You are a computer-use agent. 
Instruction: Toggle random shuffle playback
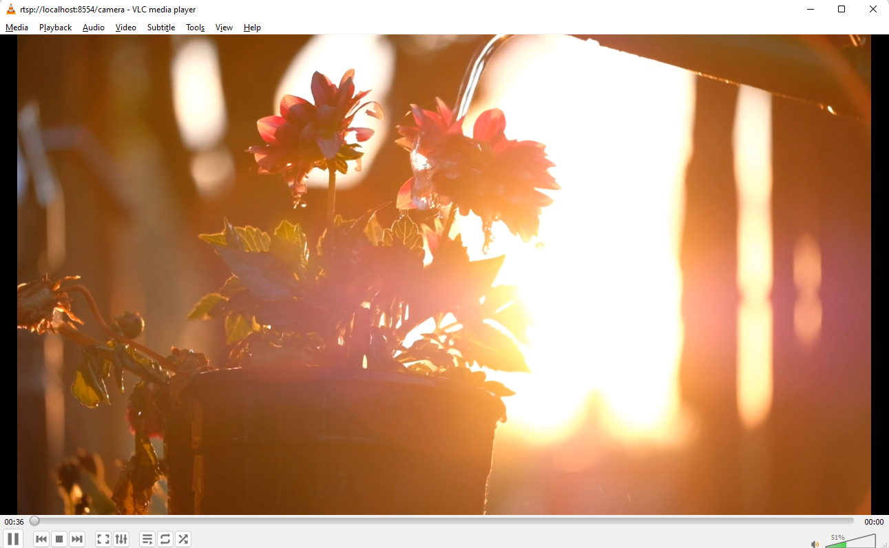pyautogui.click(x=183, y=539)
